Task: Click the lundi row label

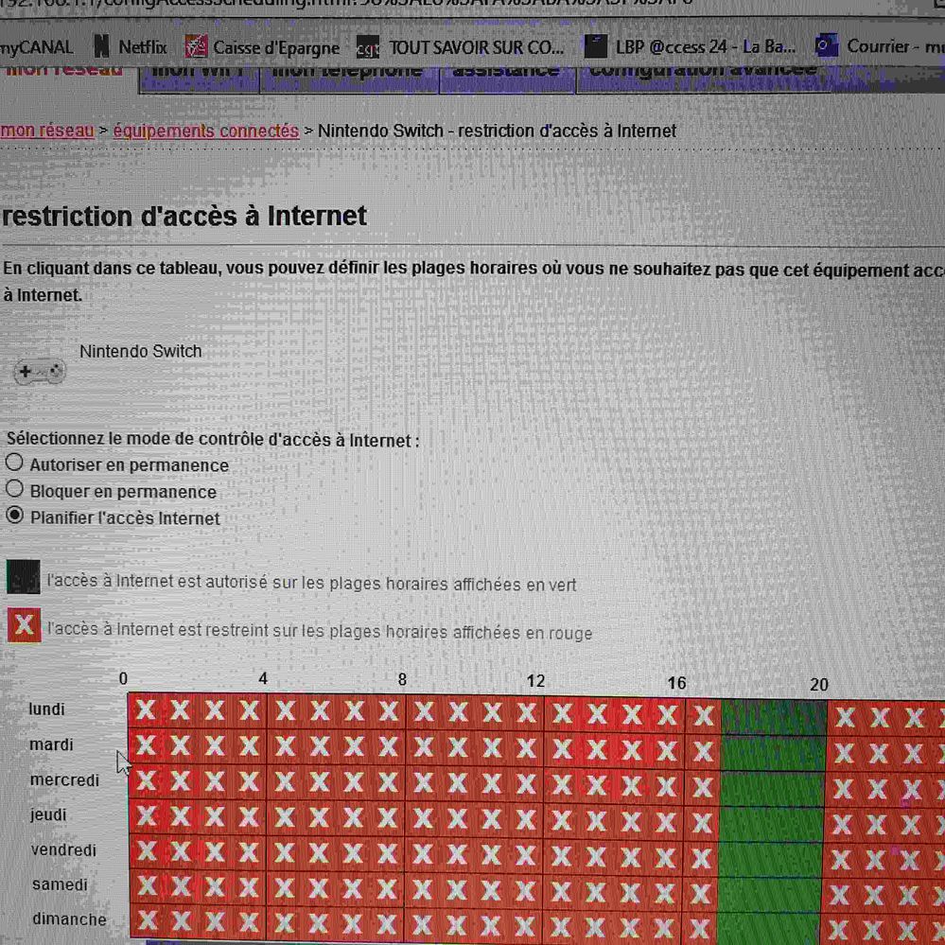Action: [46, 709]
